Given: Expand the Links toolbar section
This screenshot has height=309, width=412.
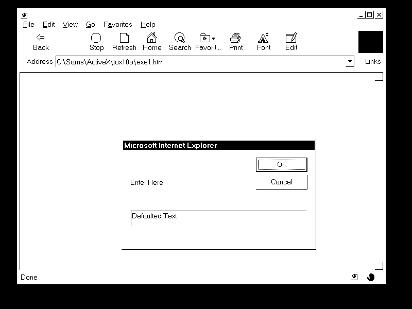Looking at the screenshot, I should point(372,62).
